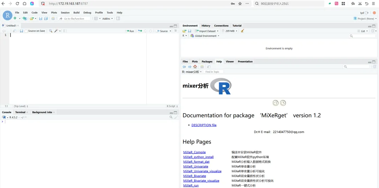Open the List view mode dropdown
Image resolution: width=379 pixels, height=188 pixels.
[x=363, y=31]
